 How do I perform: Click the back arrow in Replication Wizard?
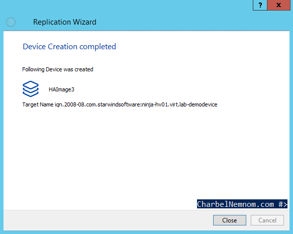tap(11, 22)
